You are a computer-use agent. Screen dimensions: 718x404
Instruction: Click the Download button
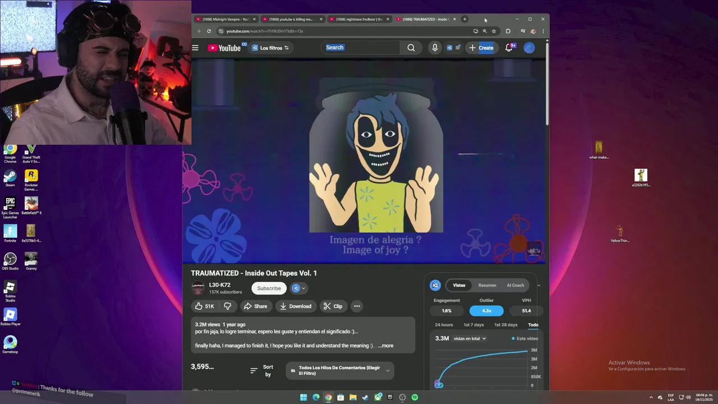(296, 306)
